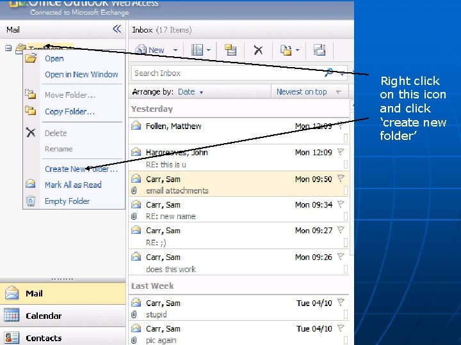Switch to the Calendar module
The height and width of the screenshot is (345, 461).
coord(63,316)
